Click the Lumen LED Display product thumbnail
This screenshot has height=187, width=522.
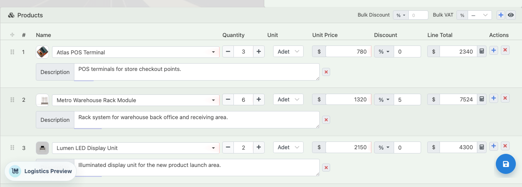[x=42, y=148]
